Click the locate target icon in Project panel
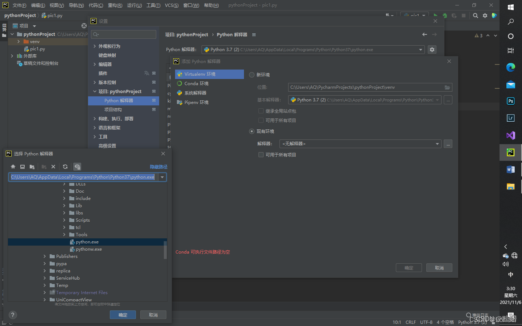Screen dimensions: 522x326 pyautogui.click(x=84, y=26)
